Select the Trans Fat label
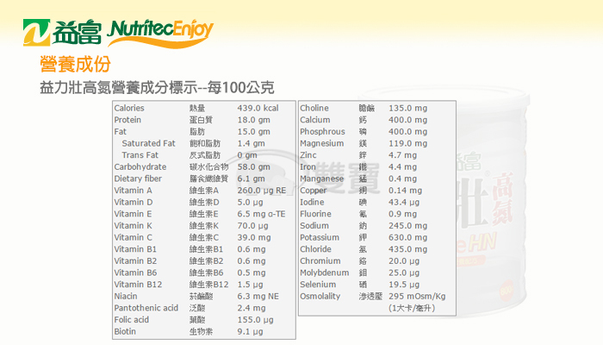 (140, 155)
